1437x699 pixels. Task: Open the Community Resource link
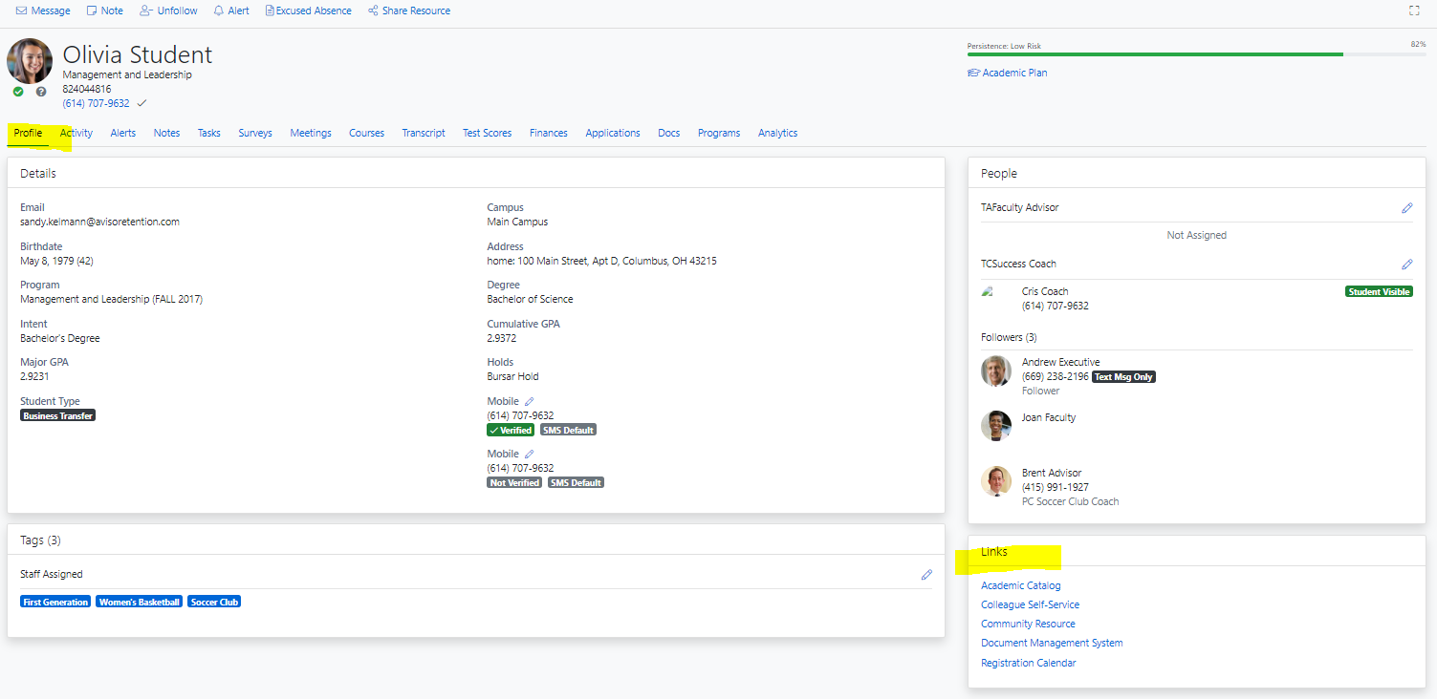(x=1028, y=624)
